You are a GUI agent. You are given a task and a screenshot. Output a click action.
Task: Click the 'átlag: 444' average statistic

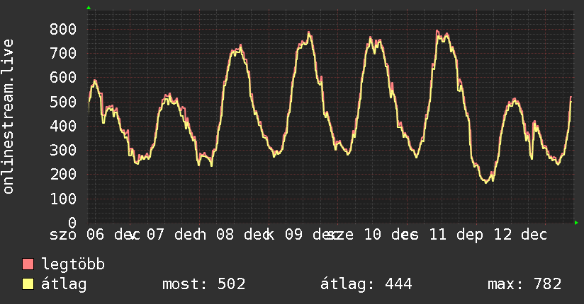[366, 284]
